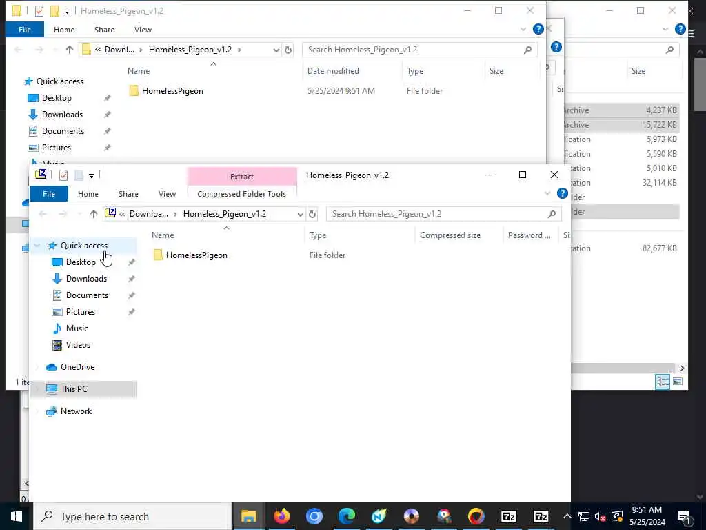Sort by Password column

(x=530, y=235)
